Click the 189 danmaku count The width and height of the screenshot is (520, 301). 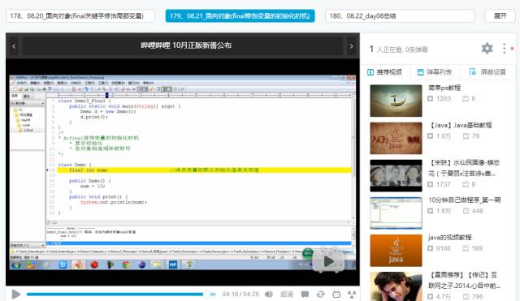(477, 248)
